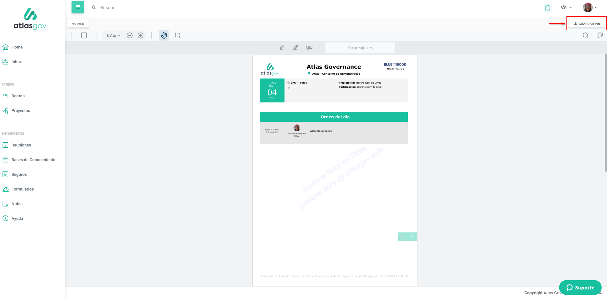
Task: Open the chat messages icon in top bar
Action: click(x=548, y=8)
